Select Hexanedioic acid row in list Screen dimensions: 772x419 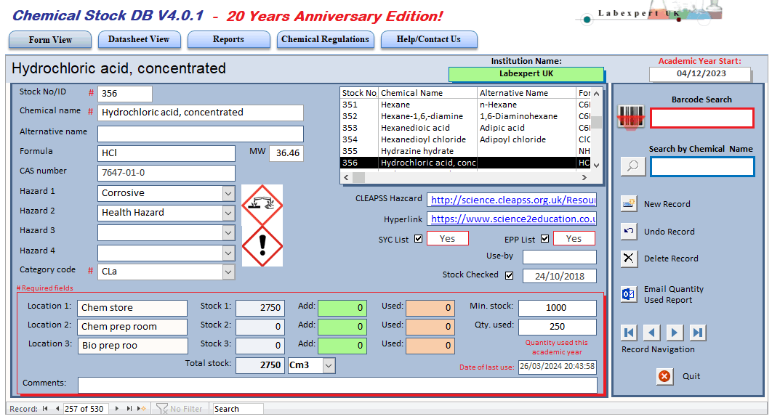click(x=465, y=128)
